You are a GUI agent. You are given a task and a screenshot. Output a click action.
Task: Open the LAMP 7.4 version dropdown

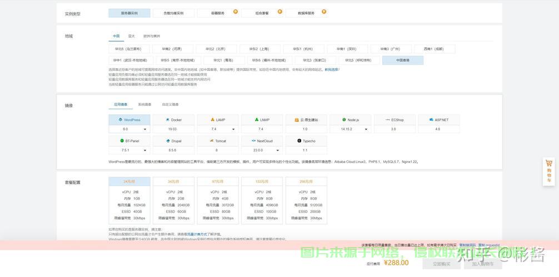[218, 130]
